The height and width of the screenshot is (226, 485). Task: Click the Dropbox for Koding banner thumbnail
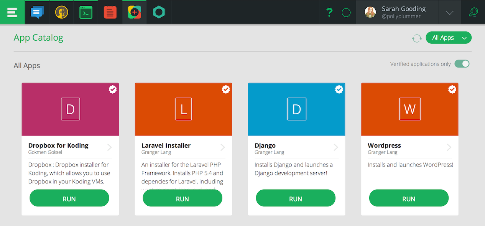point(70,109)
